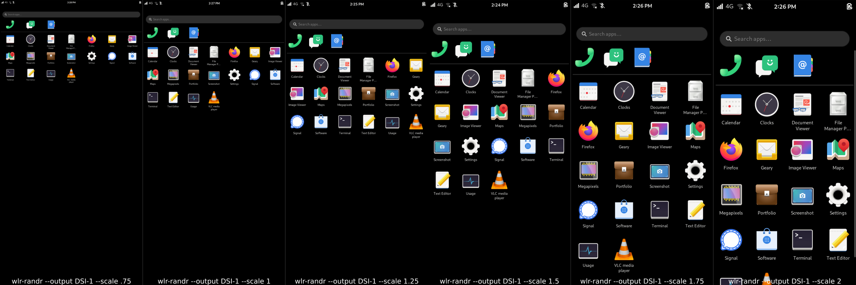This screenshot has height=285, width=856.
Task: Focus Search apps field in scale 1.5 screen
Action: tap(499, 29)
